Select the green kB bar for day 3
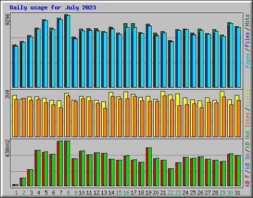The height and width of the screenshot is (198, 253). [31, 178]
